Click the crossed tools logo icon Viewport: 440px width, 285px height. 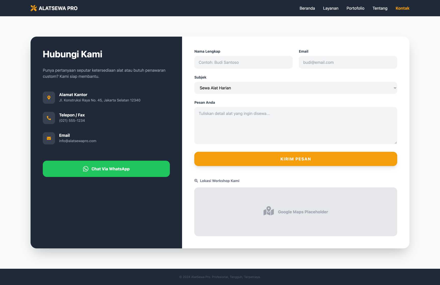point(33,8)
